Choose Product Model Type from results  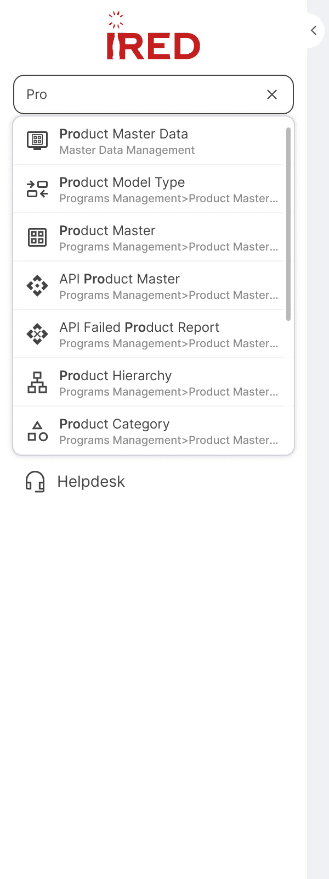coord(122,182)
